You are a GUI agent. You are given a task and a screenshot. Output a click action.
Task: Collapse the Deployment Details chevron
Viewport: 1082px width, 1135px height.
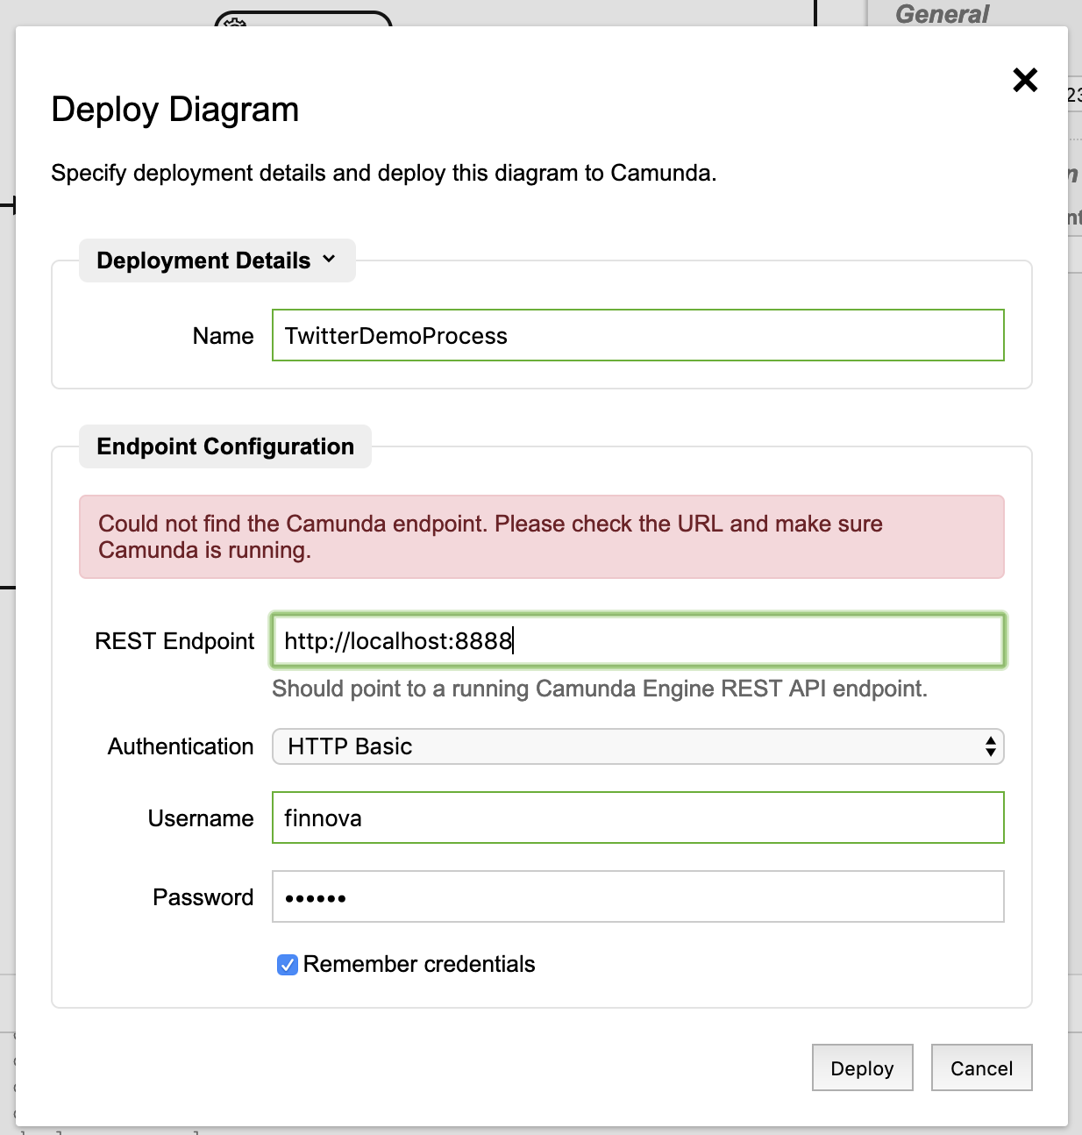point(329,260)
